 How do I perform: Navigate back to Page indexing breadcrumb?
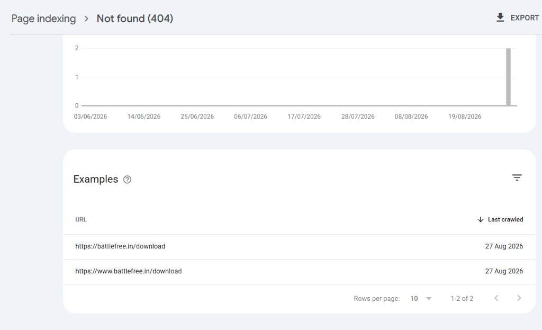pyautogui.click(x=43, y=19)
